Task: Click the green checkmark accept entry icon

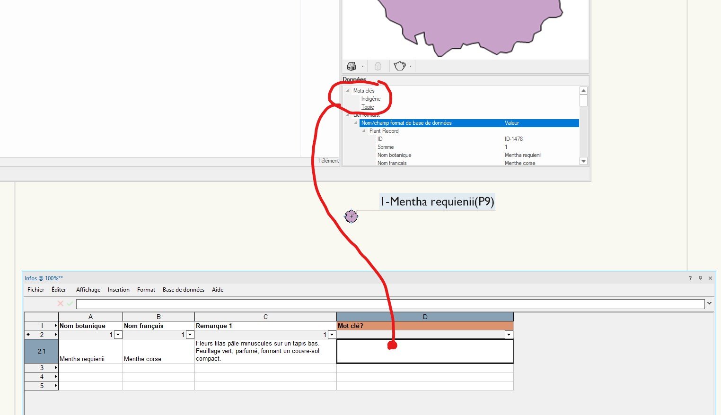Action: point(70,303)
